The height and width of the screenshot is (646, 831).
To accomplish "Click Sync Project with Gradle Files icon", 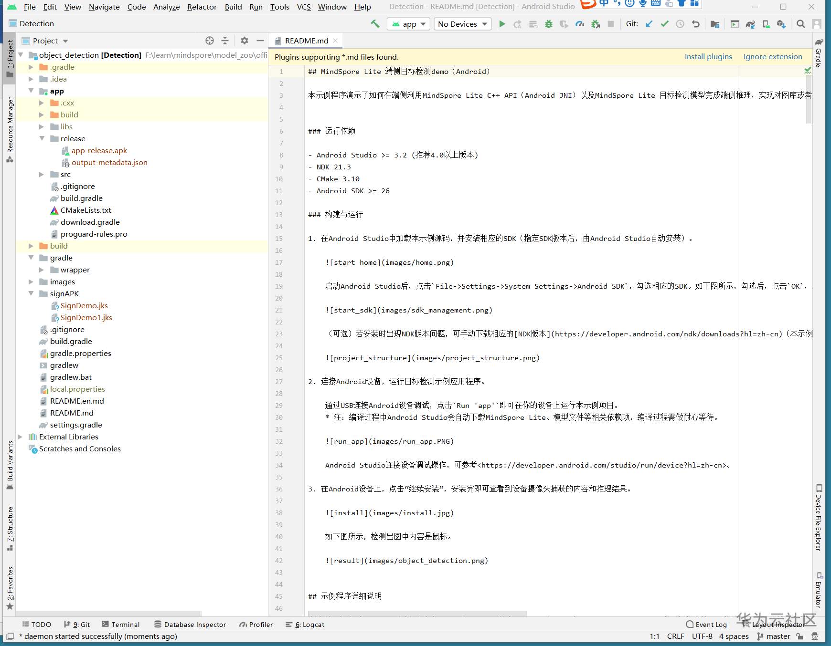I will pyautogui.click(x=750, y=24).
